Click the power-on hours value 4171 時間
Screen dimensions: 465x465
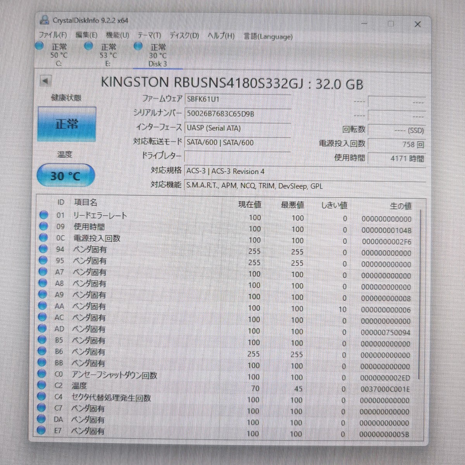[x=396, y=158]
